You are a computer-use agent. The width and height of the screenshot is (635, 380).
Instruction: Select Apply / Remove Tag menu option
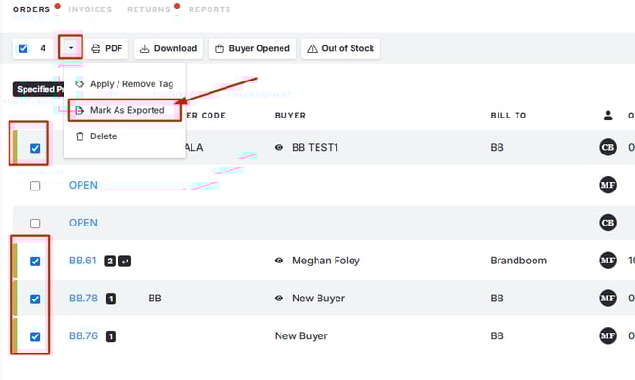pyautogui.click(x=131, y=84)
